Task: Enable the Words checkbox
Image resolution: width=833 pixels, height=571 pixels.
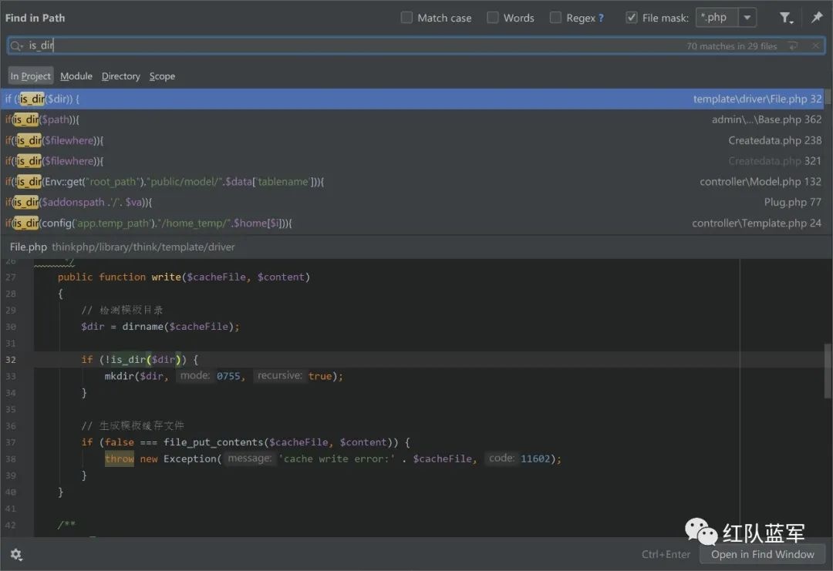Action: [x=492, y=18]
